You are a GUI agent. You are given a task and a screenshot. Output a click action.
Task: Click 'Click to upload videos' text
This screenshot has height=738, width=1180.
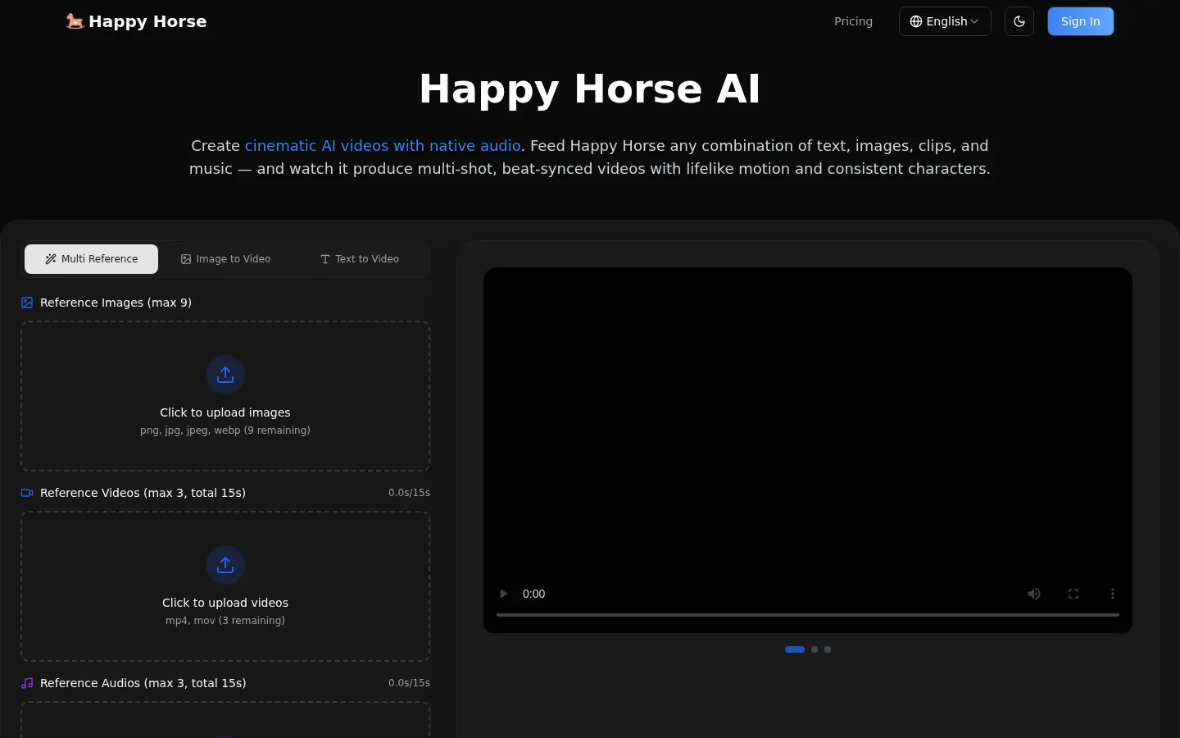pos(225,603)
